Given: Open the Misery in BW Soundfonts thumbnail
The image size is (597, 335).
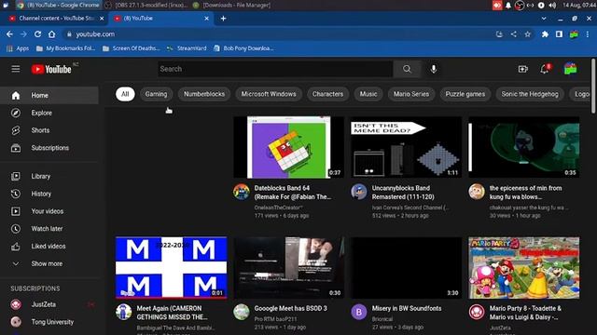Looking at the screenshot, I should click(x=406, y=268).
